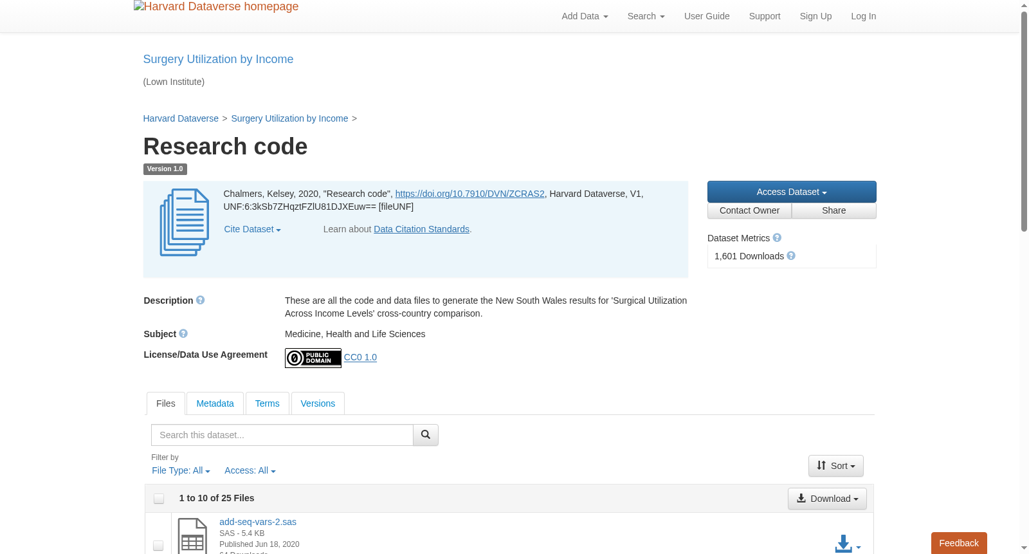1029x554 pixels.
Task: Click the "1 to 10 of 25 Files" text
Action: coord(217,498)
